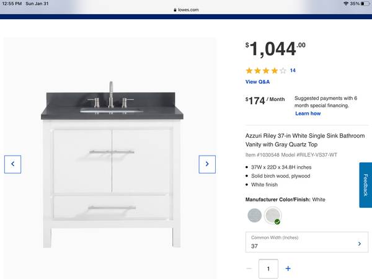
Task: Tap the battery status icon
Action: 365,4
